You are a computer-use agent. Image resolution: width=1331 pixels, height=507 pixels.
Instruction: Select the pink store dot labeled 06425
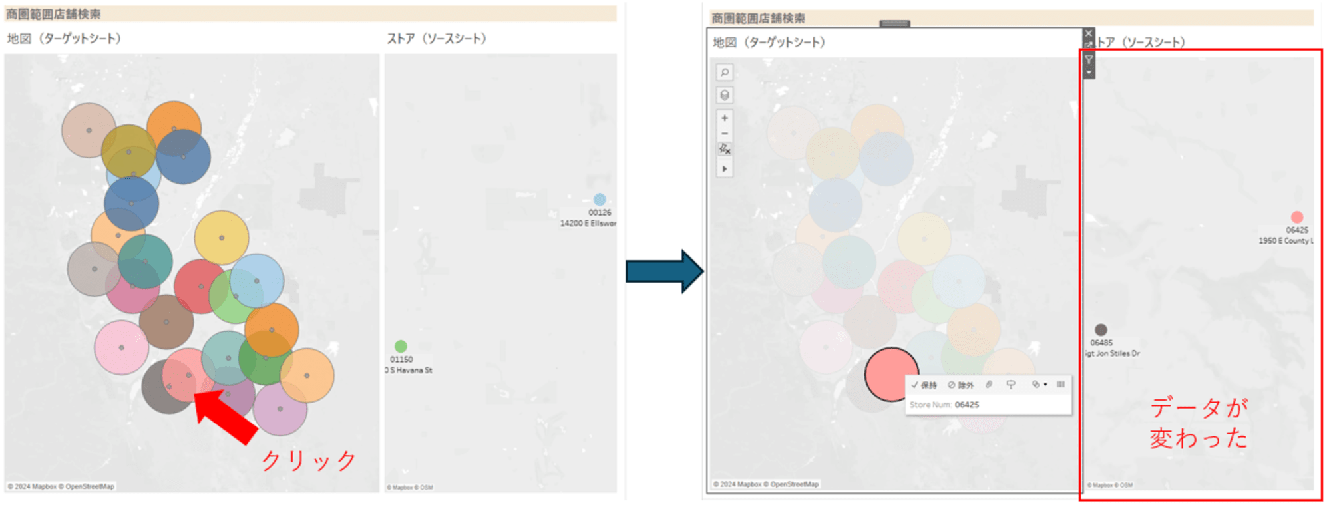pyautogui.click(x=1297, y=217)
